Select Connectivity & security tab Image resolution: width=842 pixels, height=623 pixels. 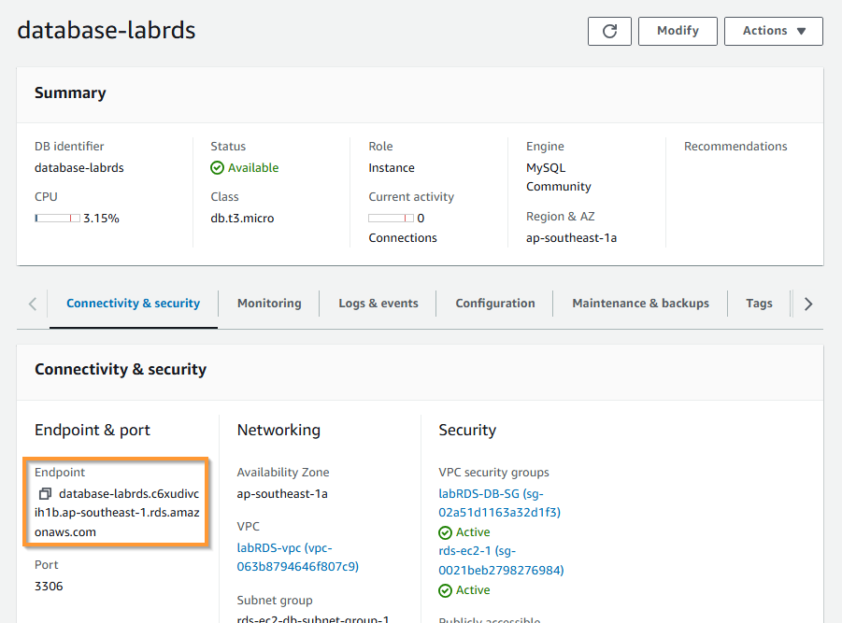pos(134,304)
